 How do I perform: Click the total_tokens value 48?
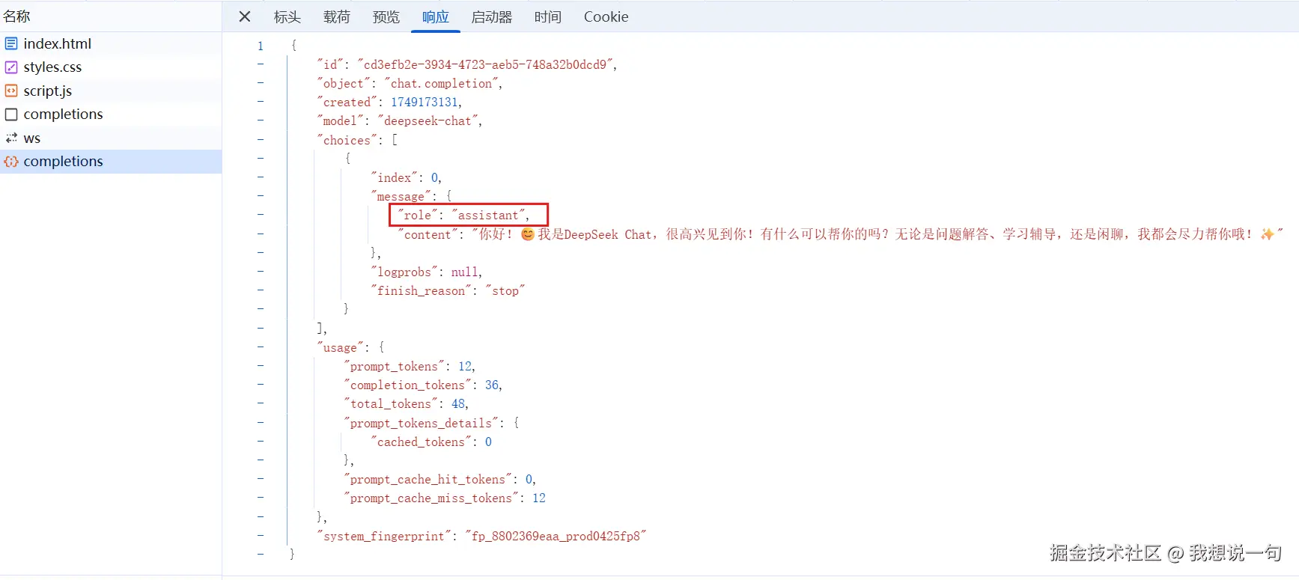458,403
